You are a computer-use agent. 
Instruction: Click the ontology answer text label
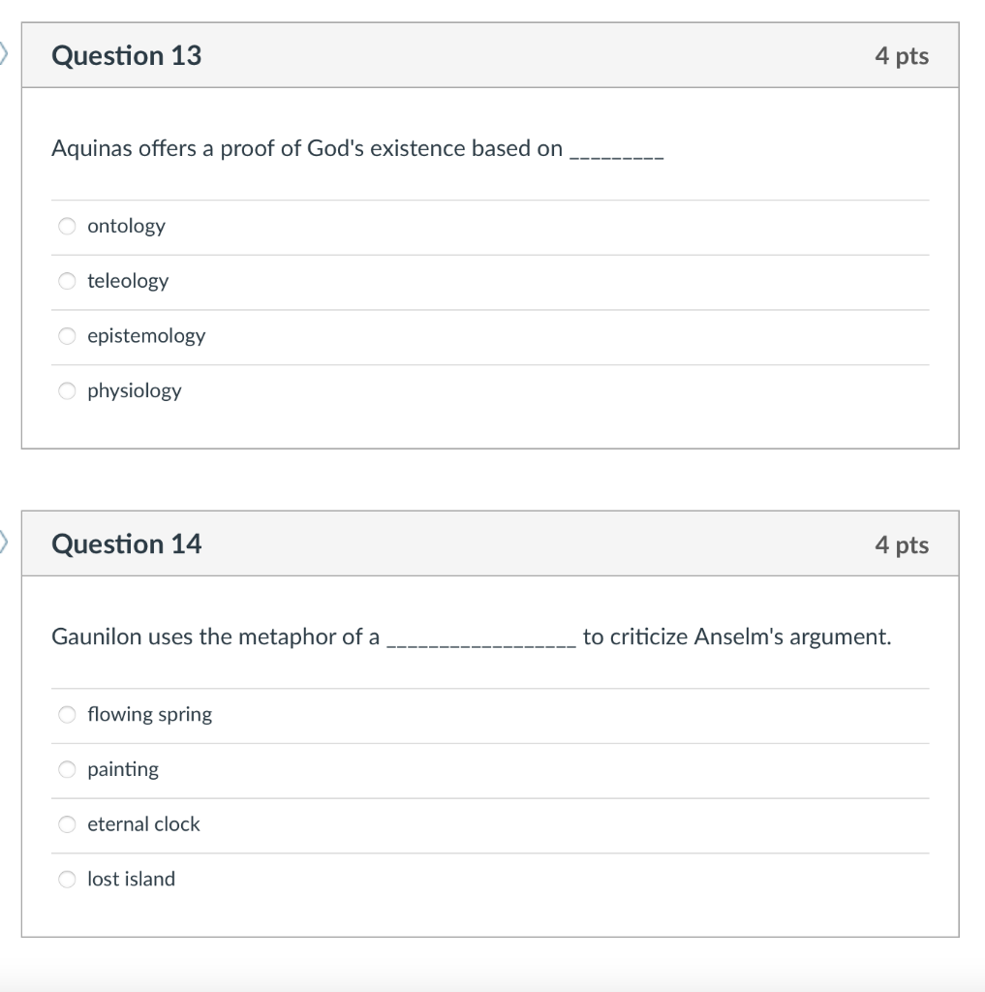tap(125, 226)
